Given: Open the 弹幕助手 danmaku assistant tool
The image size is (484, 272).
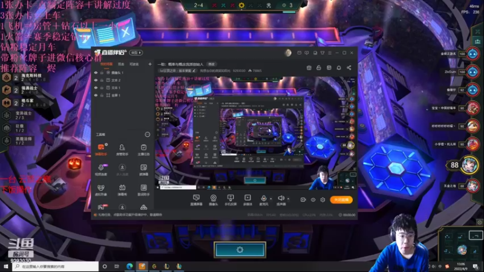Looking at the screenshot, I should pyautogui.click(x=101, y=149).
